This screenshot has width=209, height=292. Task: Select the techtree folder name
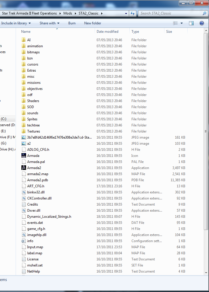pyautogui.click(x=34, y=125)
